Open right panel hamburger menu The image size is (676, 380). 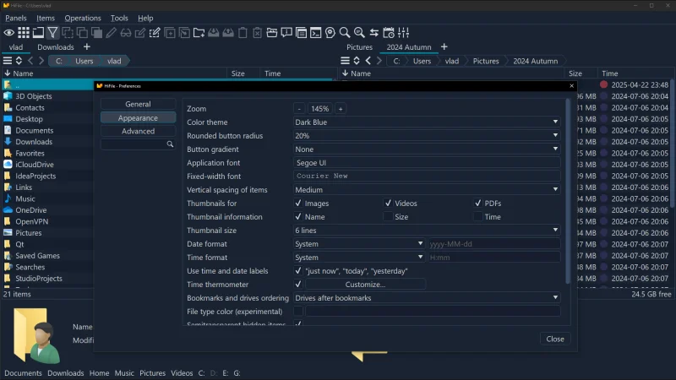point(345,61)
